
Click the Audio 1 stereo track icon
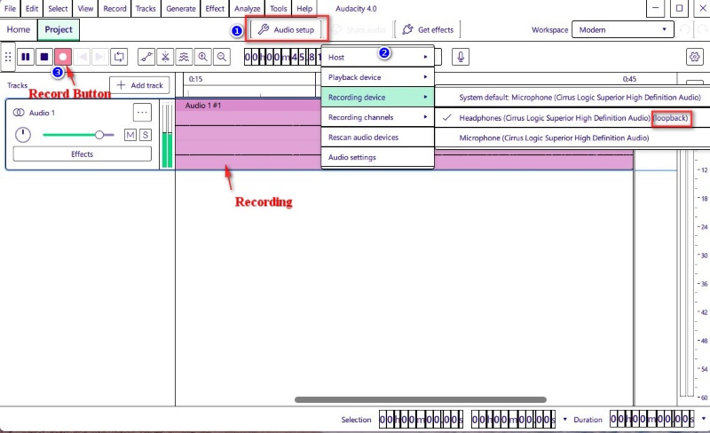click(19, 113)
